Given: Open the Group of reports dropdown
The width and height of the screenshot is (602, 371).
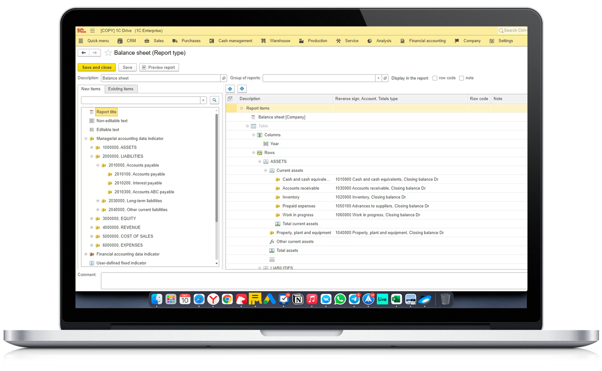Looking at the screenshot, I should click(x=378, y=78).
